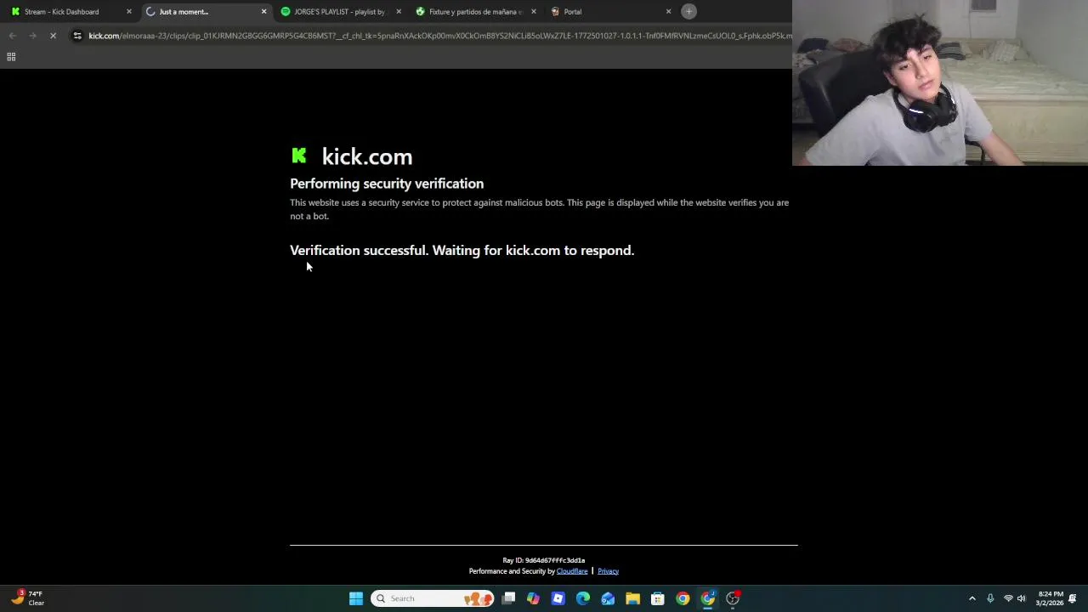
Task: Select the 'Just a moment...' browser tab
Action: [204, 12]
